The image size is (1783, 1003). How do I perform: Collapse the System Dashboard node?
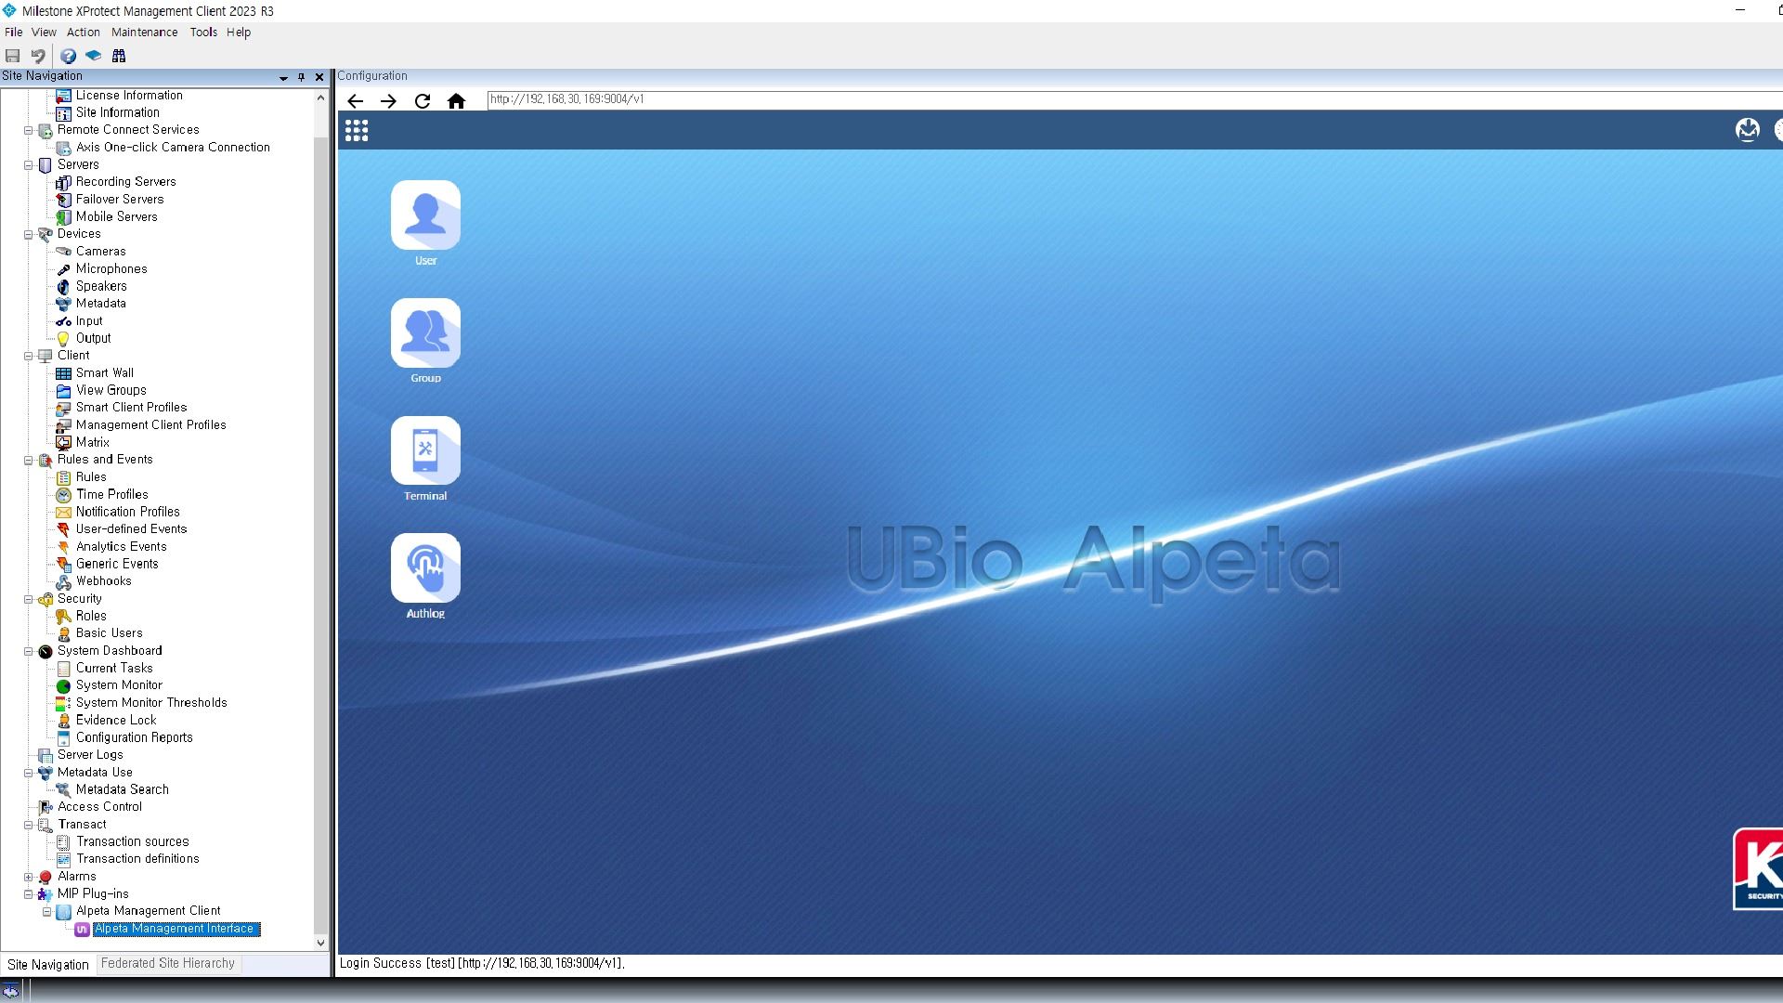29,651
